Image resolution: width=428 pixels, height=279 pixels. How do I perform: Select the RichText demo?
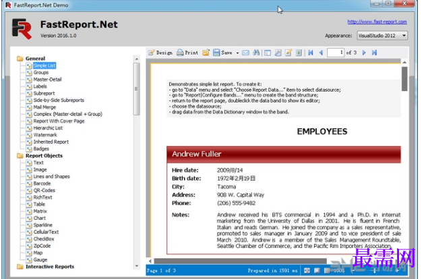42,197
